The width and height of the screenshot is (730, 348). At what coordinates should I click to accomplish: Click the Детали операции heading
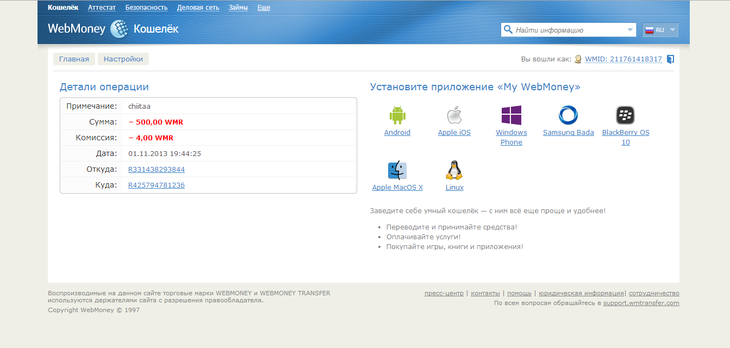point(104,87)
